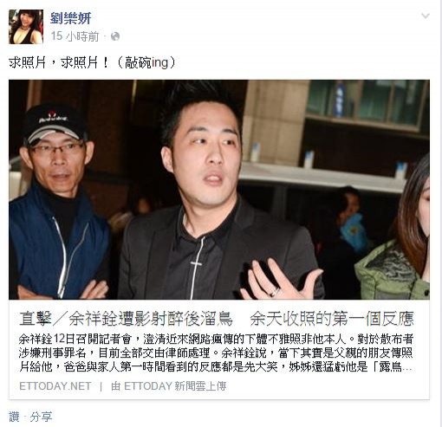Open 劉樂妍's profile picture
442x427 pixels.
(26, 27)
